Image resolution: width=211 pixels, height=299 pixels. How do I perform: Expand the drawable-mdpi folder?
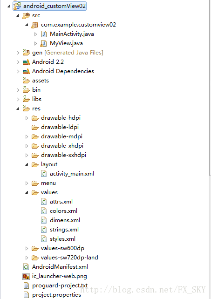pos(27,137)
